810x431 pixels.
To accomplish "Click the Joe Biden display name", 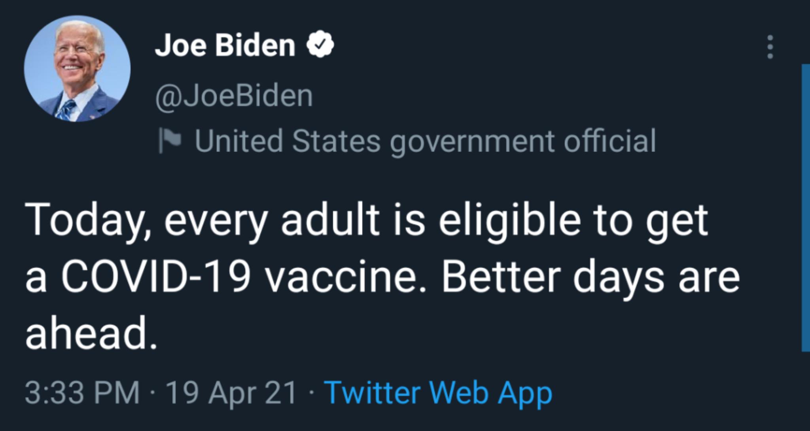I will 225,45.
